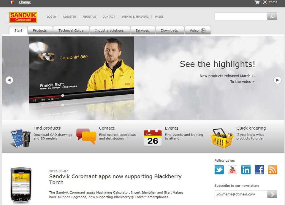Click the Contact heading in shortcuts
The height and width of the screenshot is (205, 285).
[x=107, y=128]
